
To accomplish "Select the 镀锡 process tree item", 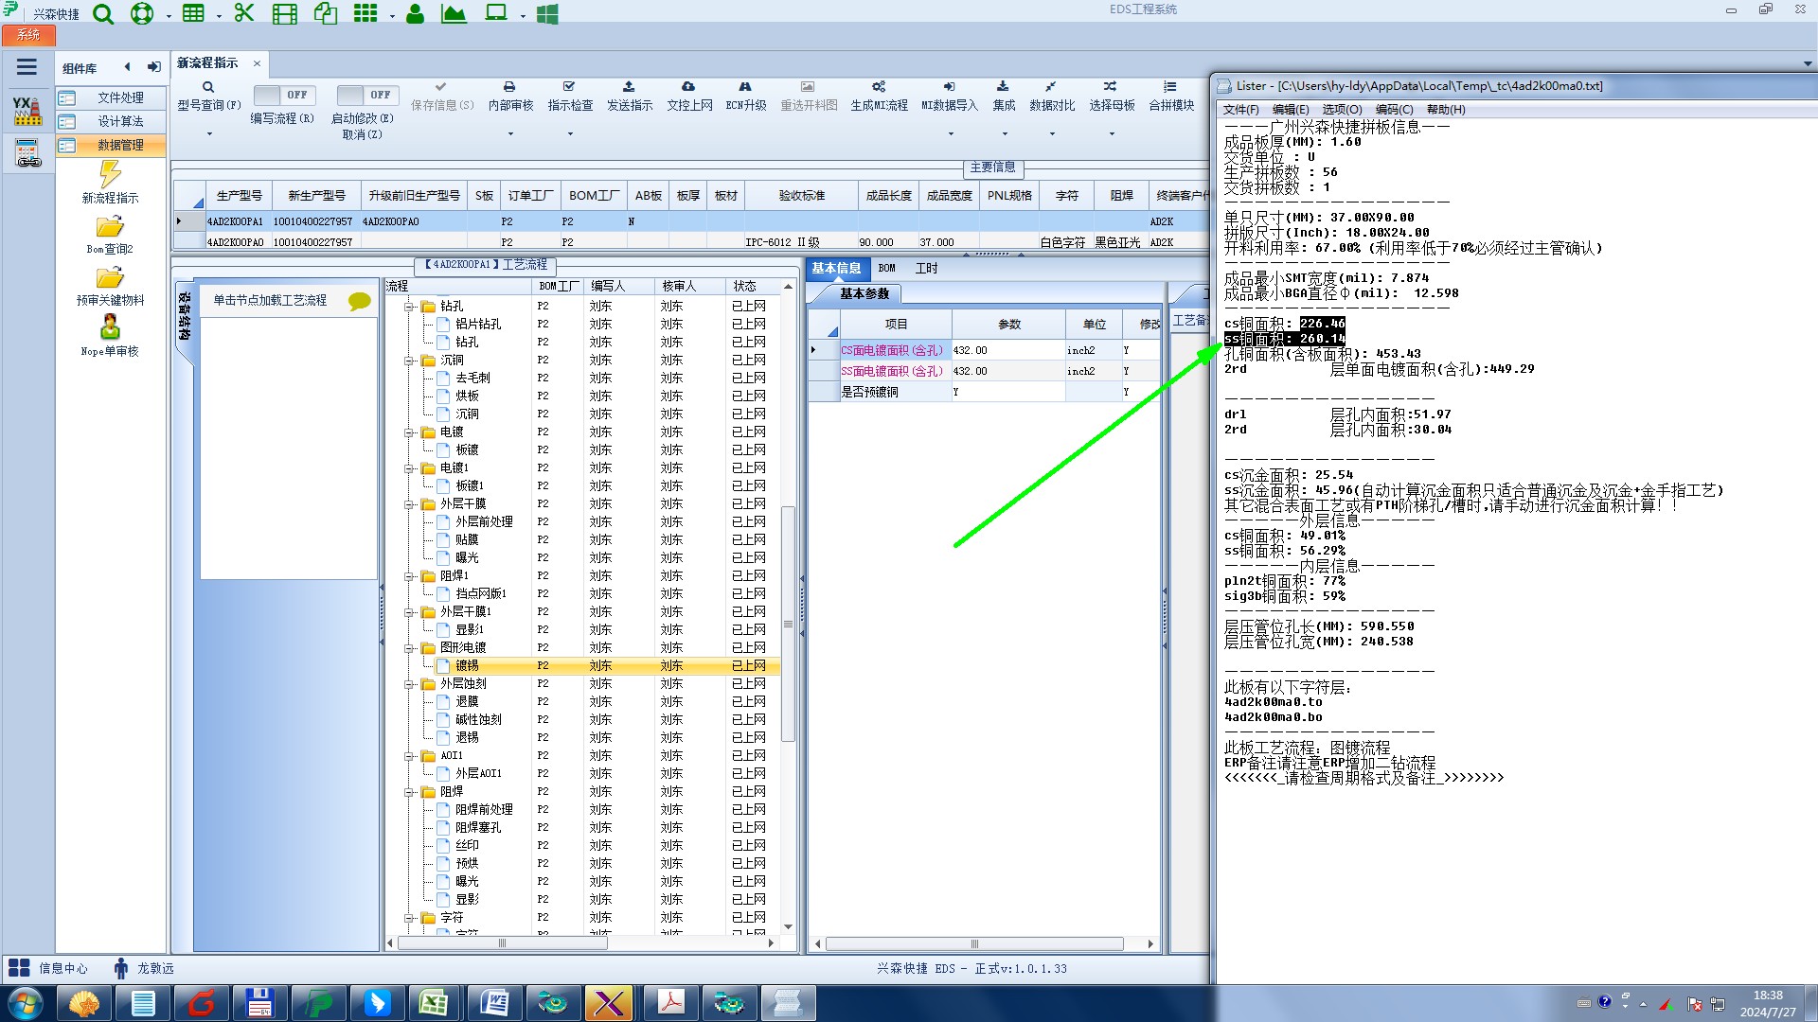I will (x=467, y=666).
